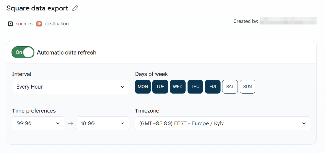
Task: Click the sources link text
Action: pyautogui.click(x=24, y=24)
